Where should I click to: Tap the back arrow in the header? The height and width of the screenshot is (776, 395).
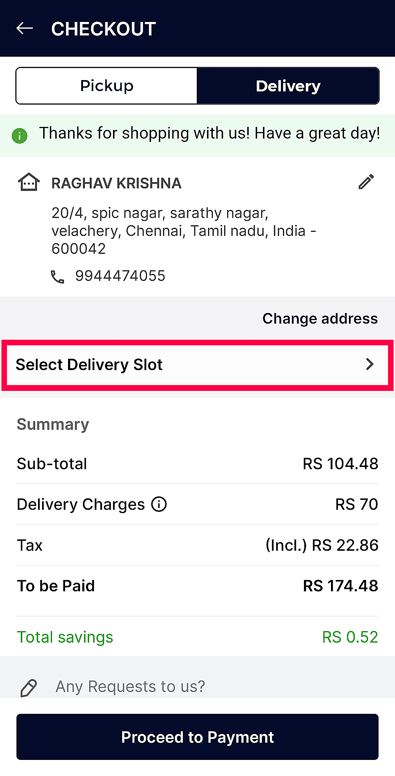click(25, 28)
